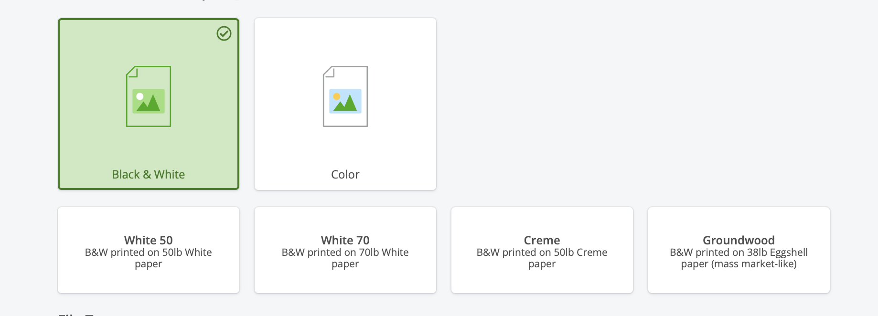Click the 50lb Creme paper description
Screen dimensions: 878x316
point(542,258)
